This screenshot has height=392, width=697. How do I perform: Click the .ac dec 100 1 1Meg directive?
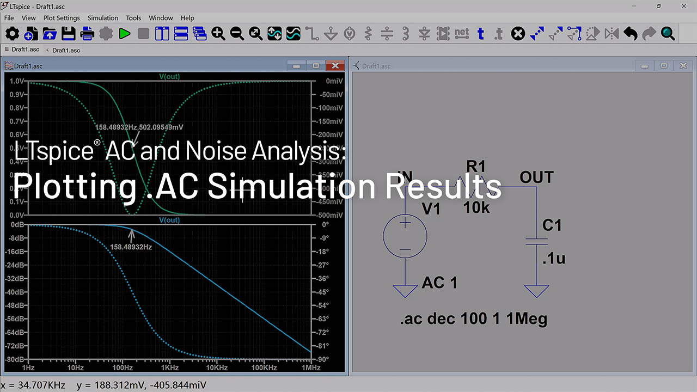(473, 318)
